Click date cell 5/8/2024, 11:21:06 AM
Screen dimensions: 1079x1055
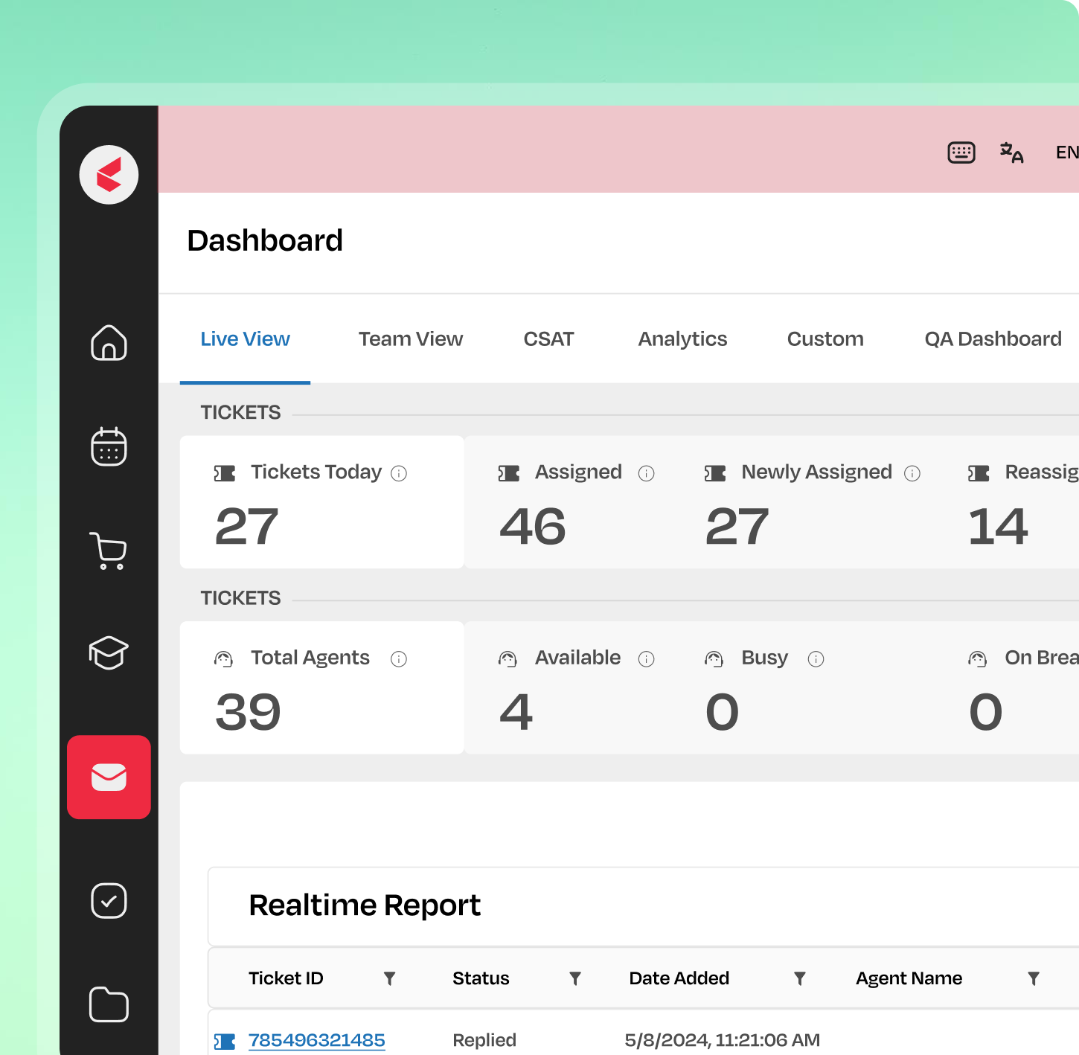722,1040
